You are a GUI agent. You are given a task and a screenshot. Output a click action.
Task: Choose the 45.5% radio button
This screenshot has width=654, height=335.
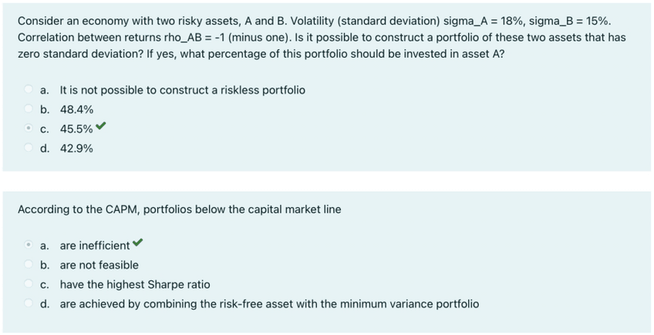click(29, 129)
